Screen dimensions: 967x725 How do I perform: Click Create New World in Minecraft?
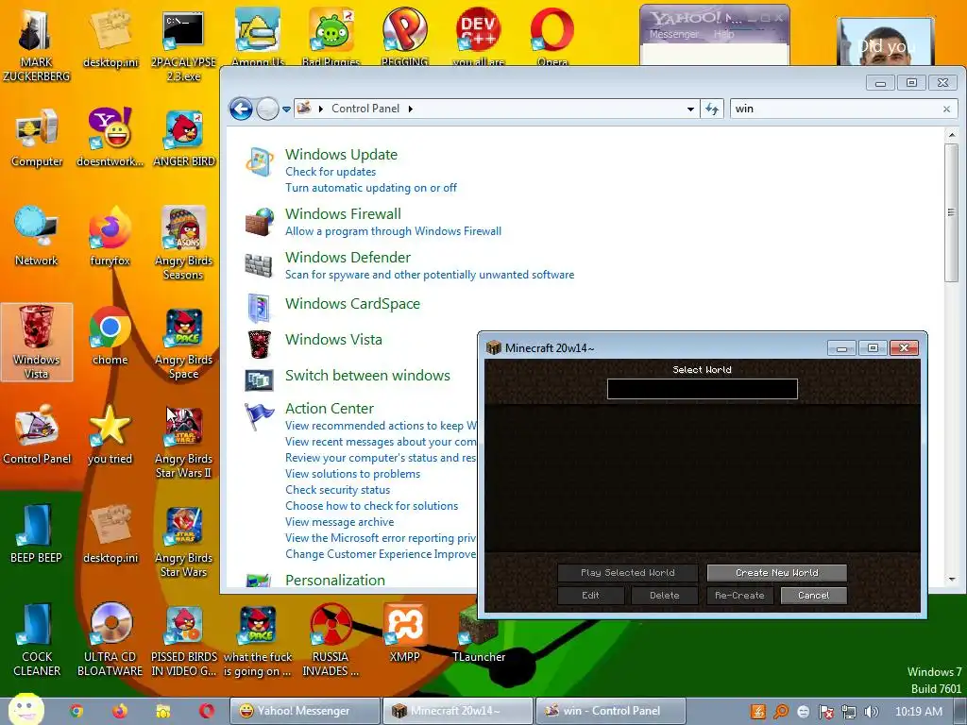point(776,573)
